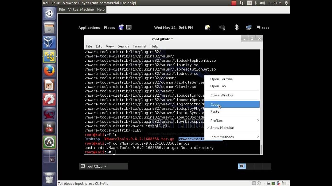Click the 'Not a directory' error line
This screenshot has height=186, width=332.
click(x=149, y=148)
